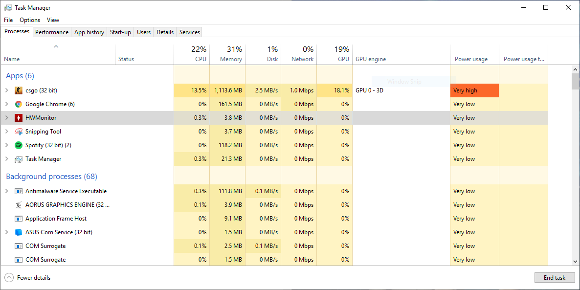Expand the Snipping Tool entry
This screenshot has height=290, width=580.
tap(7, 132)
